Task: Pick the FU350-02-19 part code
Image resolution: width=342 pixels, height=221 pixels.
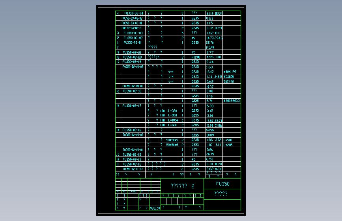Action: click(132, 62)
